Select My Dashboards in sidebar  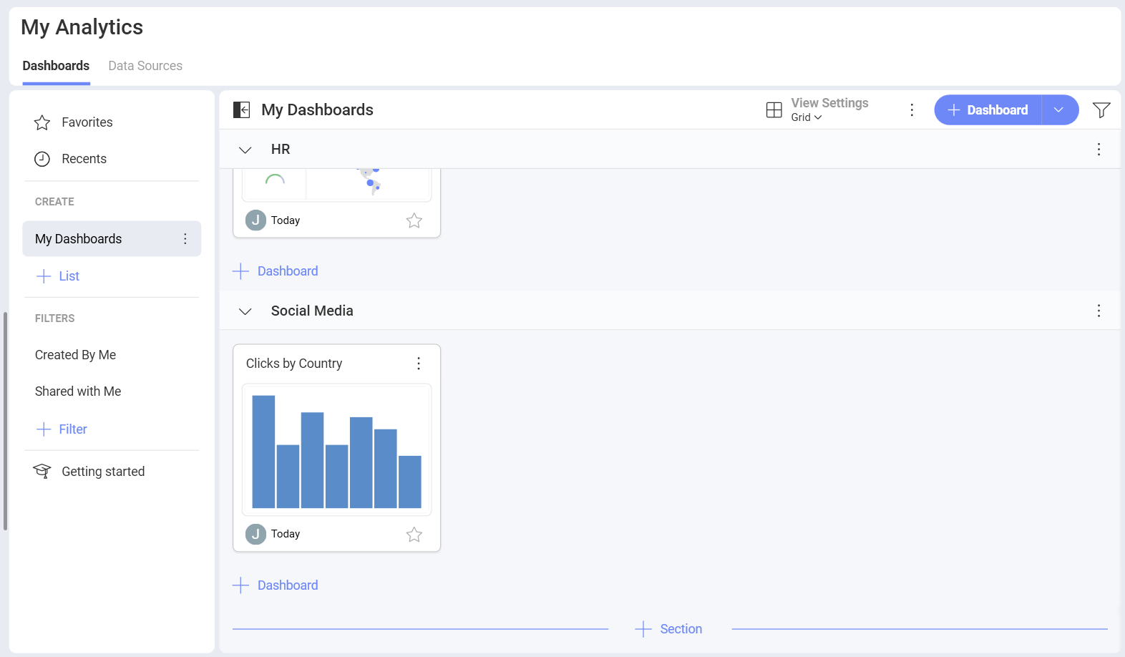(112, 239)
